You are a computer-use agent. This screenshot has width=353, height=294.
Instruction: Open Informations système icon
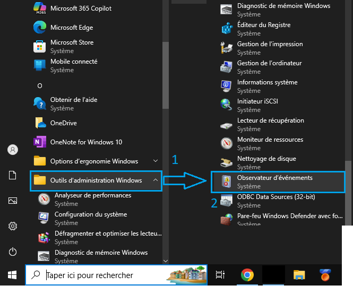tap(226, 86)
